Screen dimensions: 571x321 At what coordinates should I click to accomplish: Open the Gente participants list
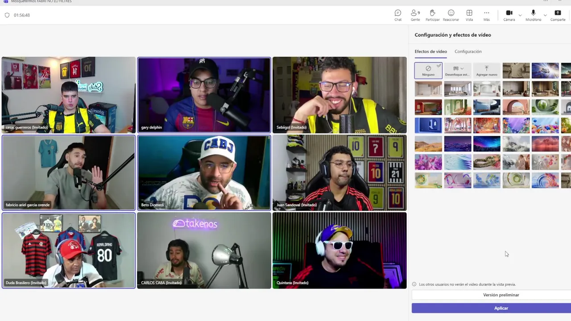point(415,15)
